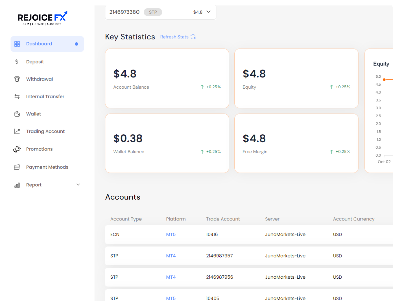Image resolution: width=393 pixels, height=301 pixels.
Task: Expand the Report menu chevron
Action: (x=78, y=185)
